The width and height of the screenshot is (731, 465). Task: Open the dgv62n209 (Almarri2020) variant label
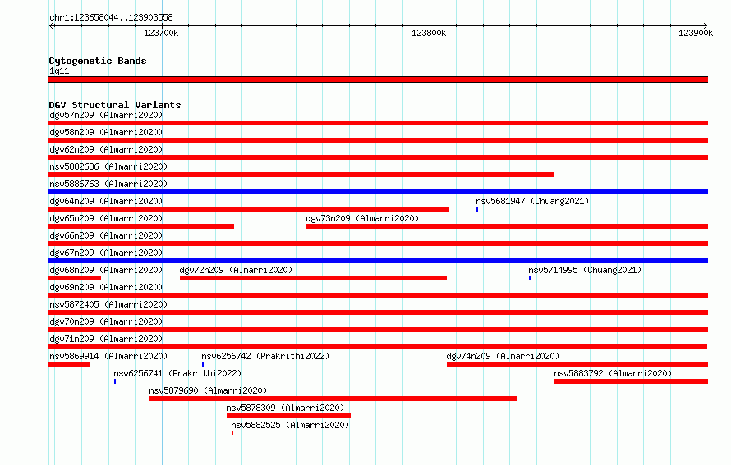[x=106, y=149]
